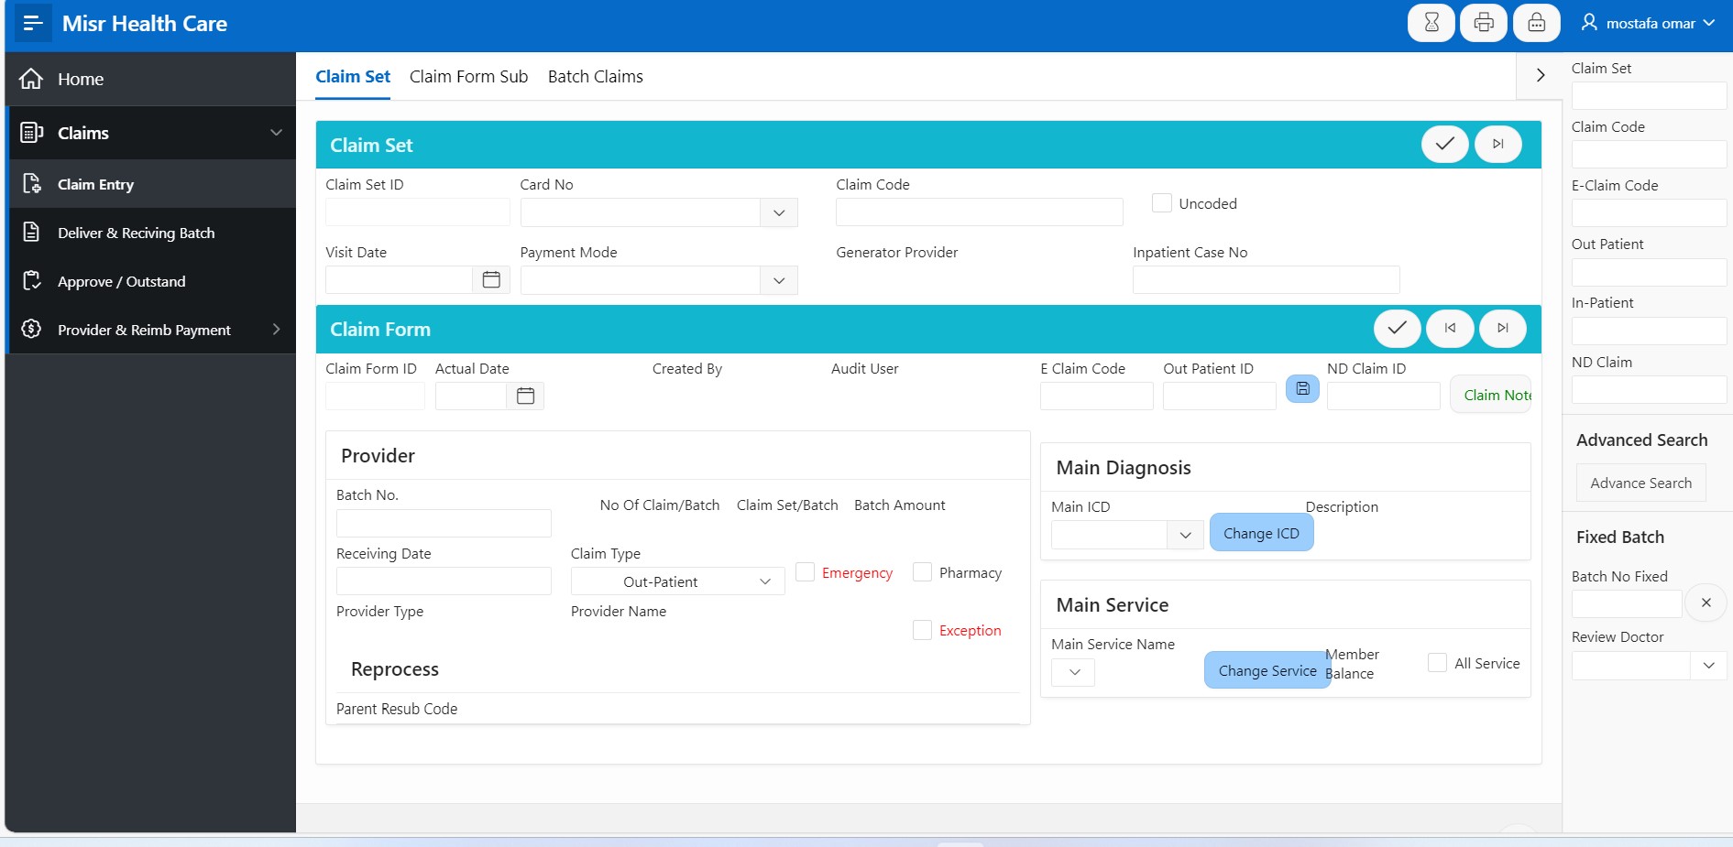Open the Review Doctor dropdown
The image size is (1733, 847).
1708,666
